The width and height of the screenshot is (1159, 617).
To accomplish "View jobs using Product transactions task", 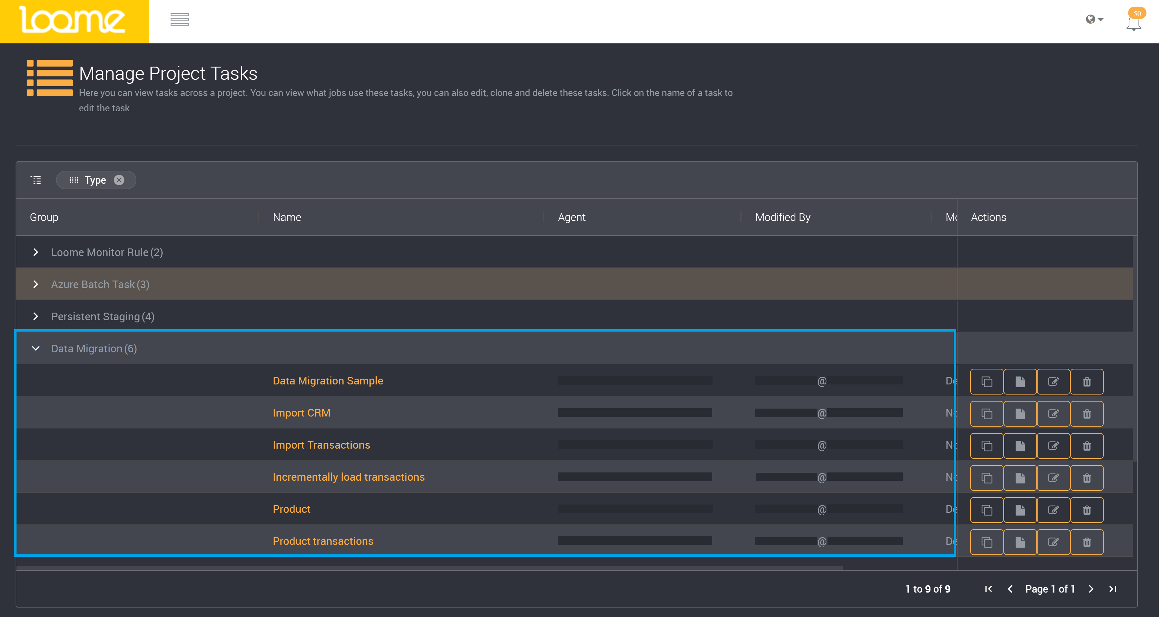I will [x=1020, y=542].
